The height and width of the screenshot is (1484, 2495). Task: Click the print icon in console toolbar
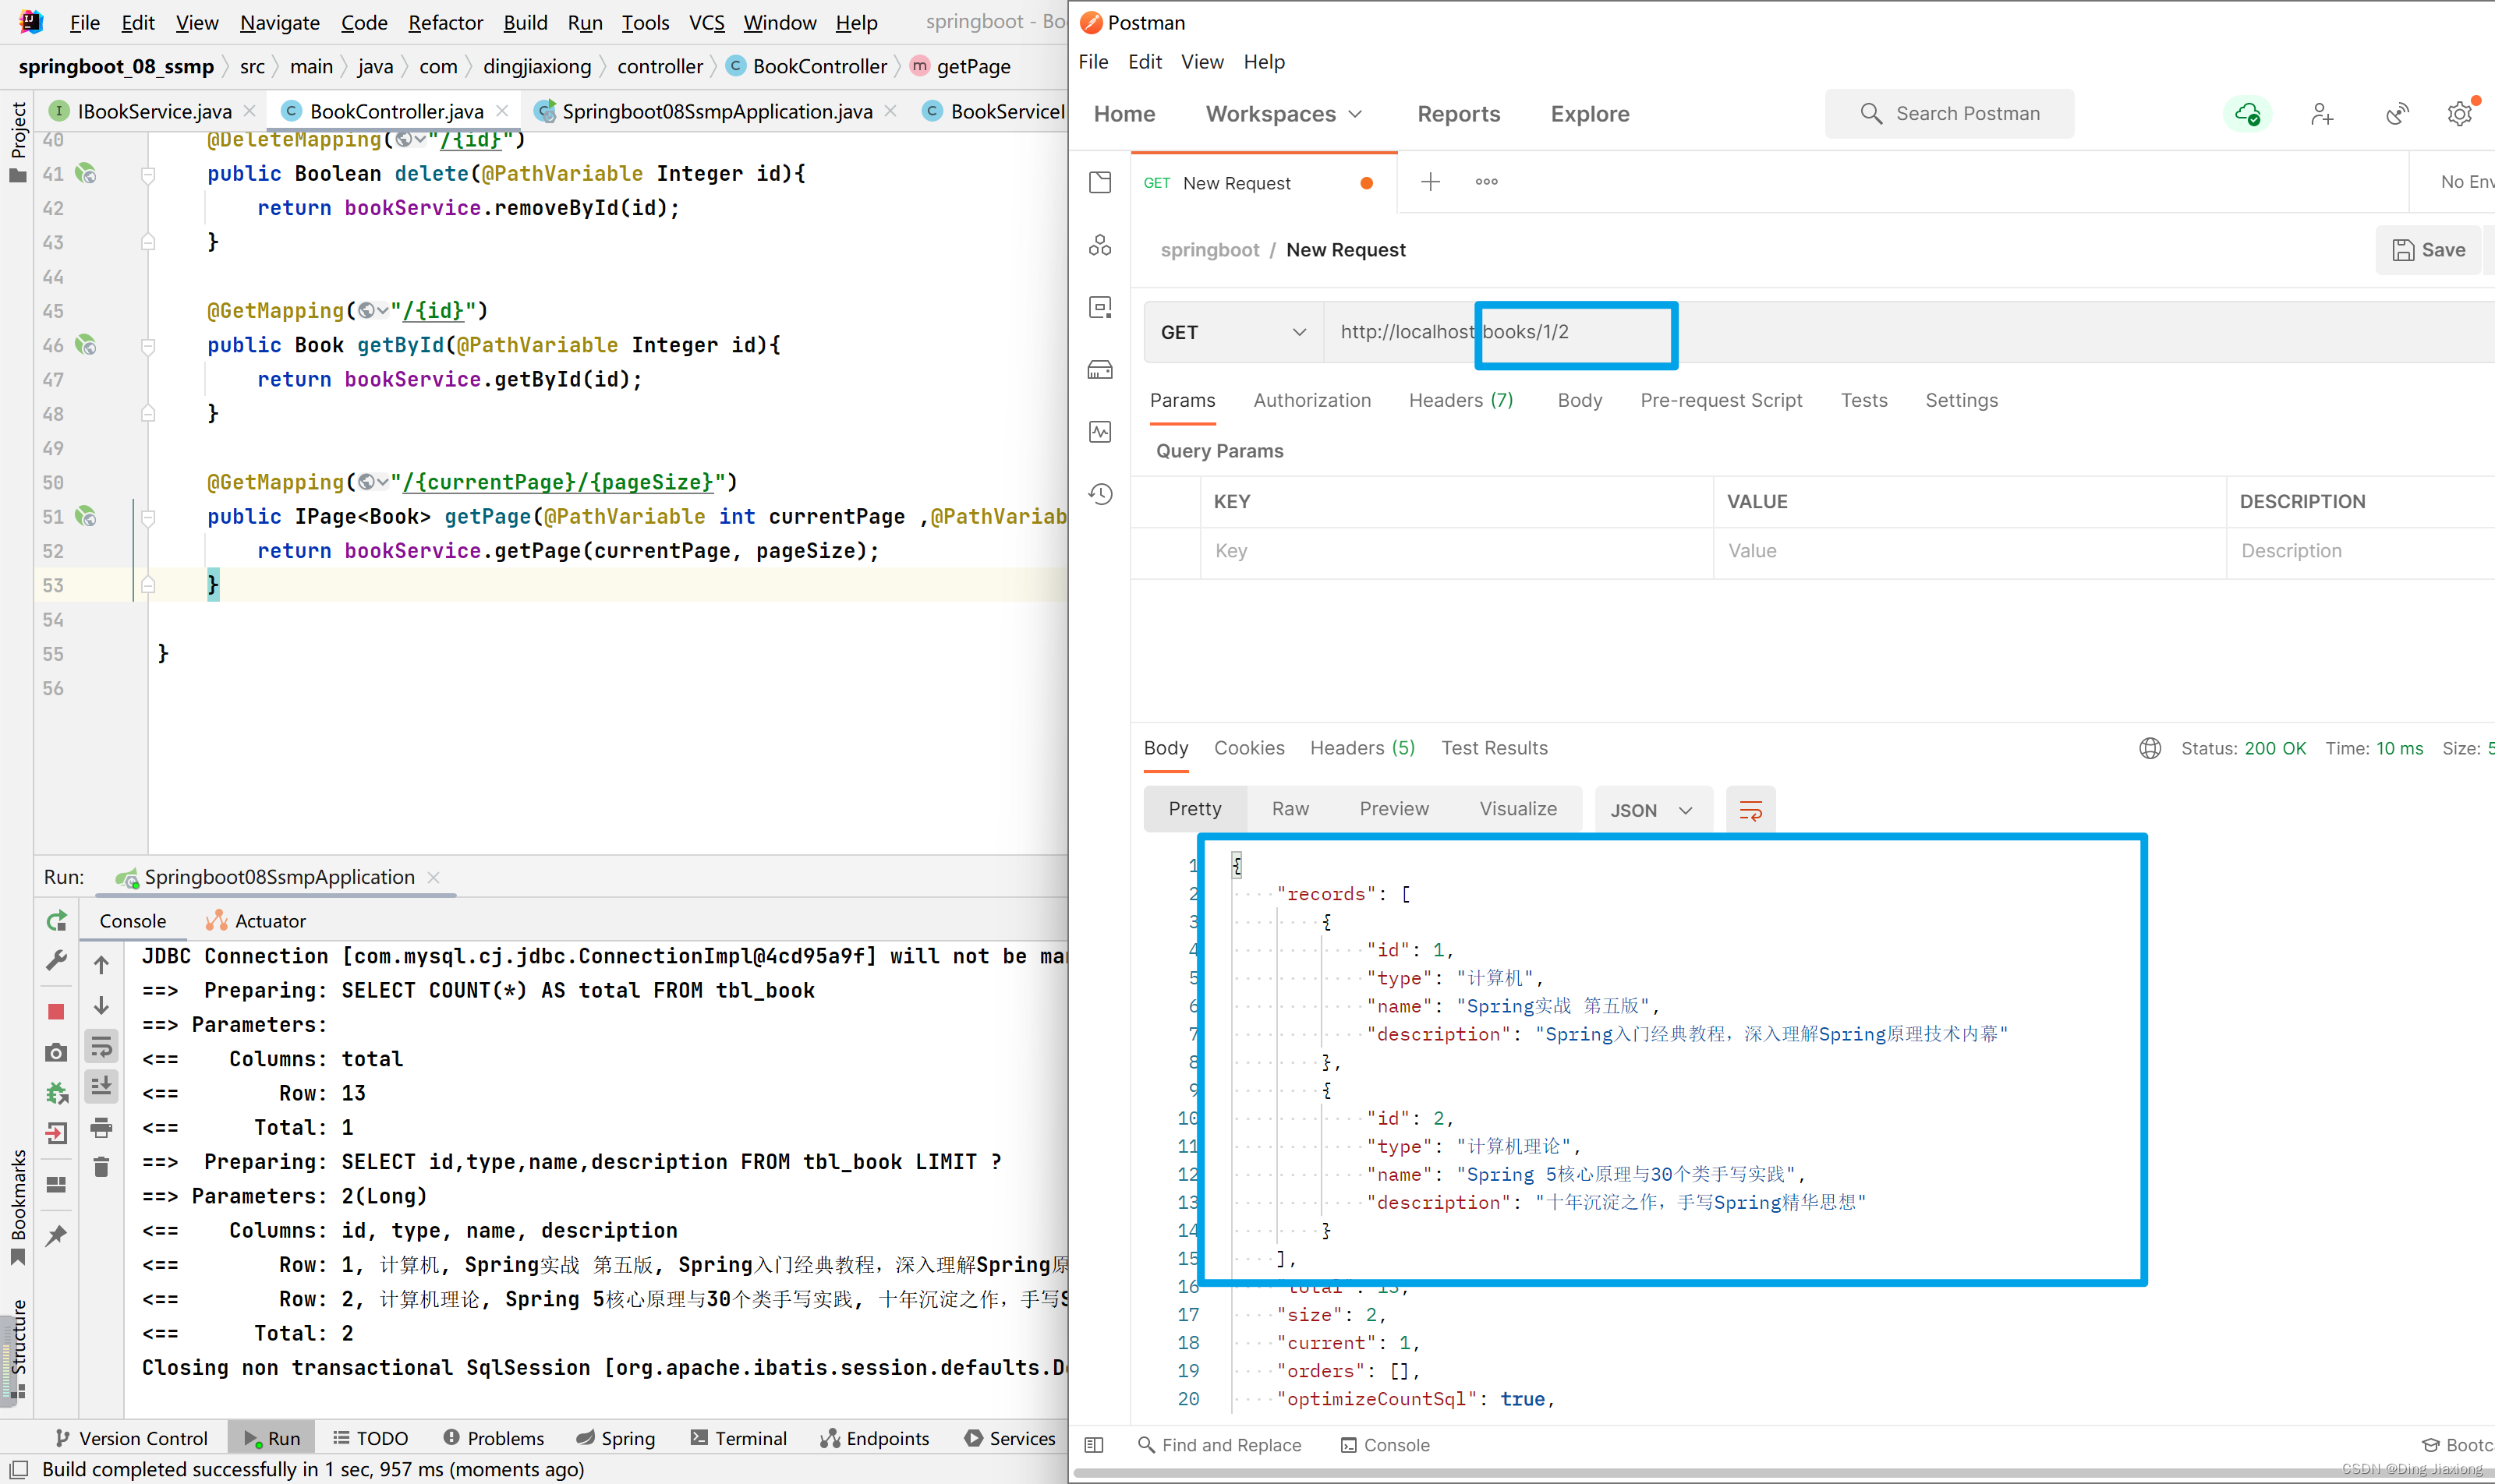pos(101,1128)
